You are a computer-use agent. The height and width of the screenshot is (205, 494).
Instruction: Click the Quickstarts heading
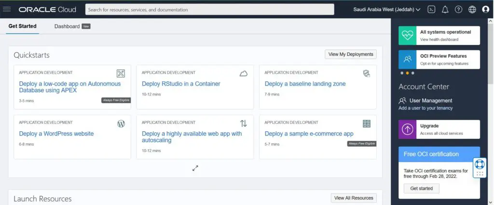point(31,55)
